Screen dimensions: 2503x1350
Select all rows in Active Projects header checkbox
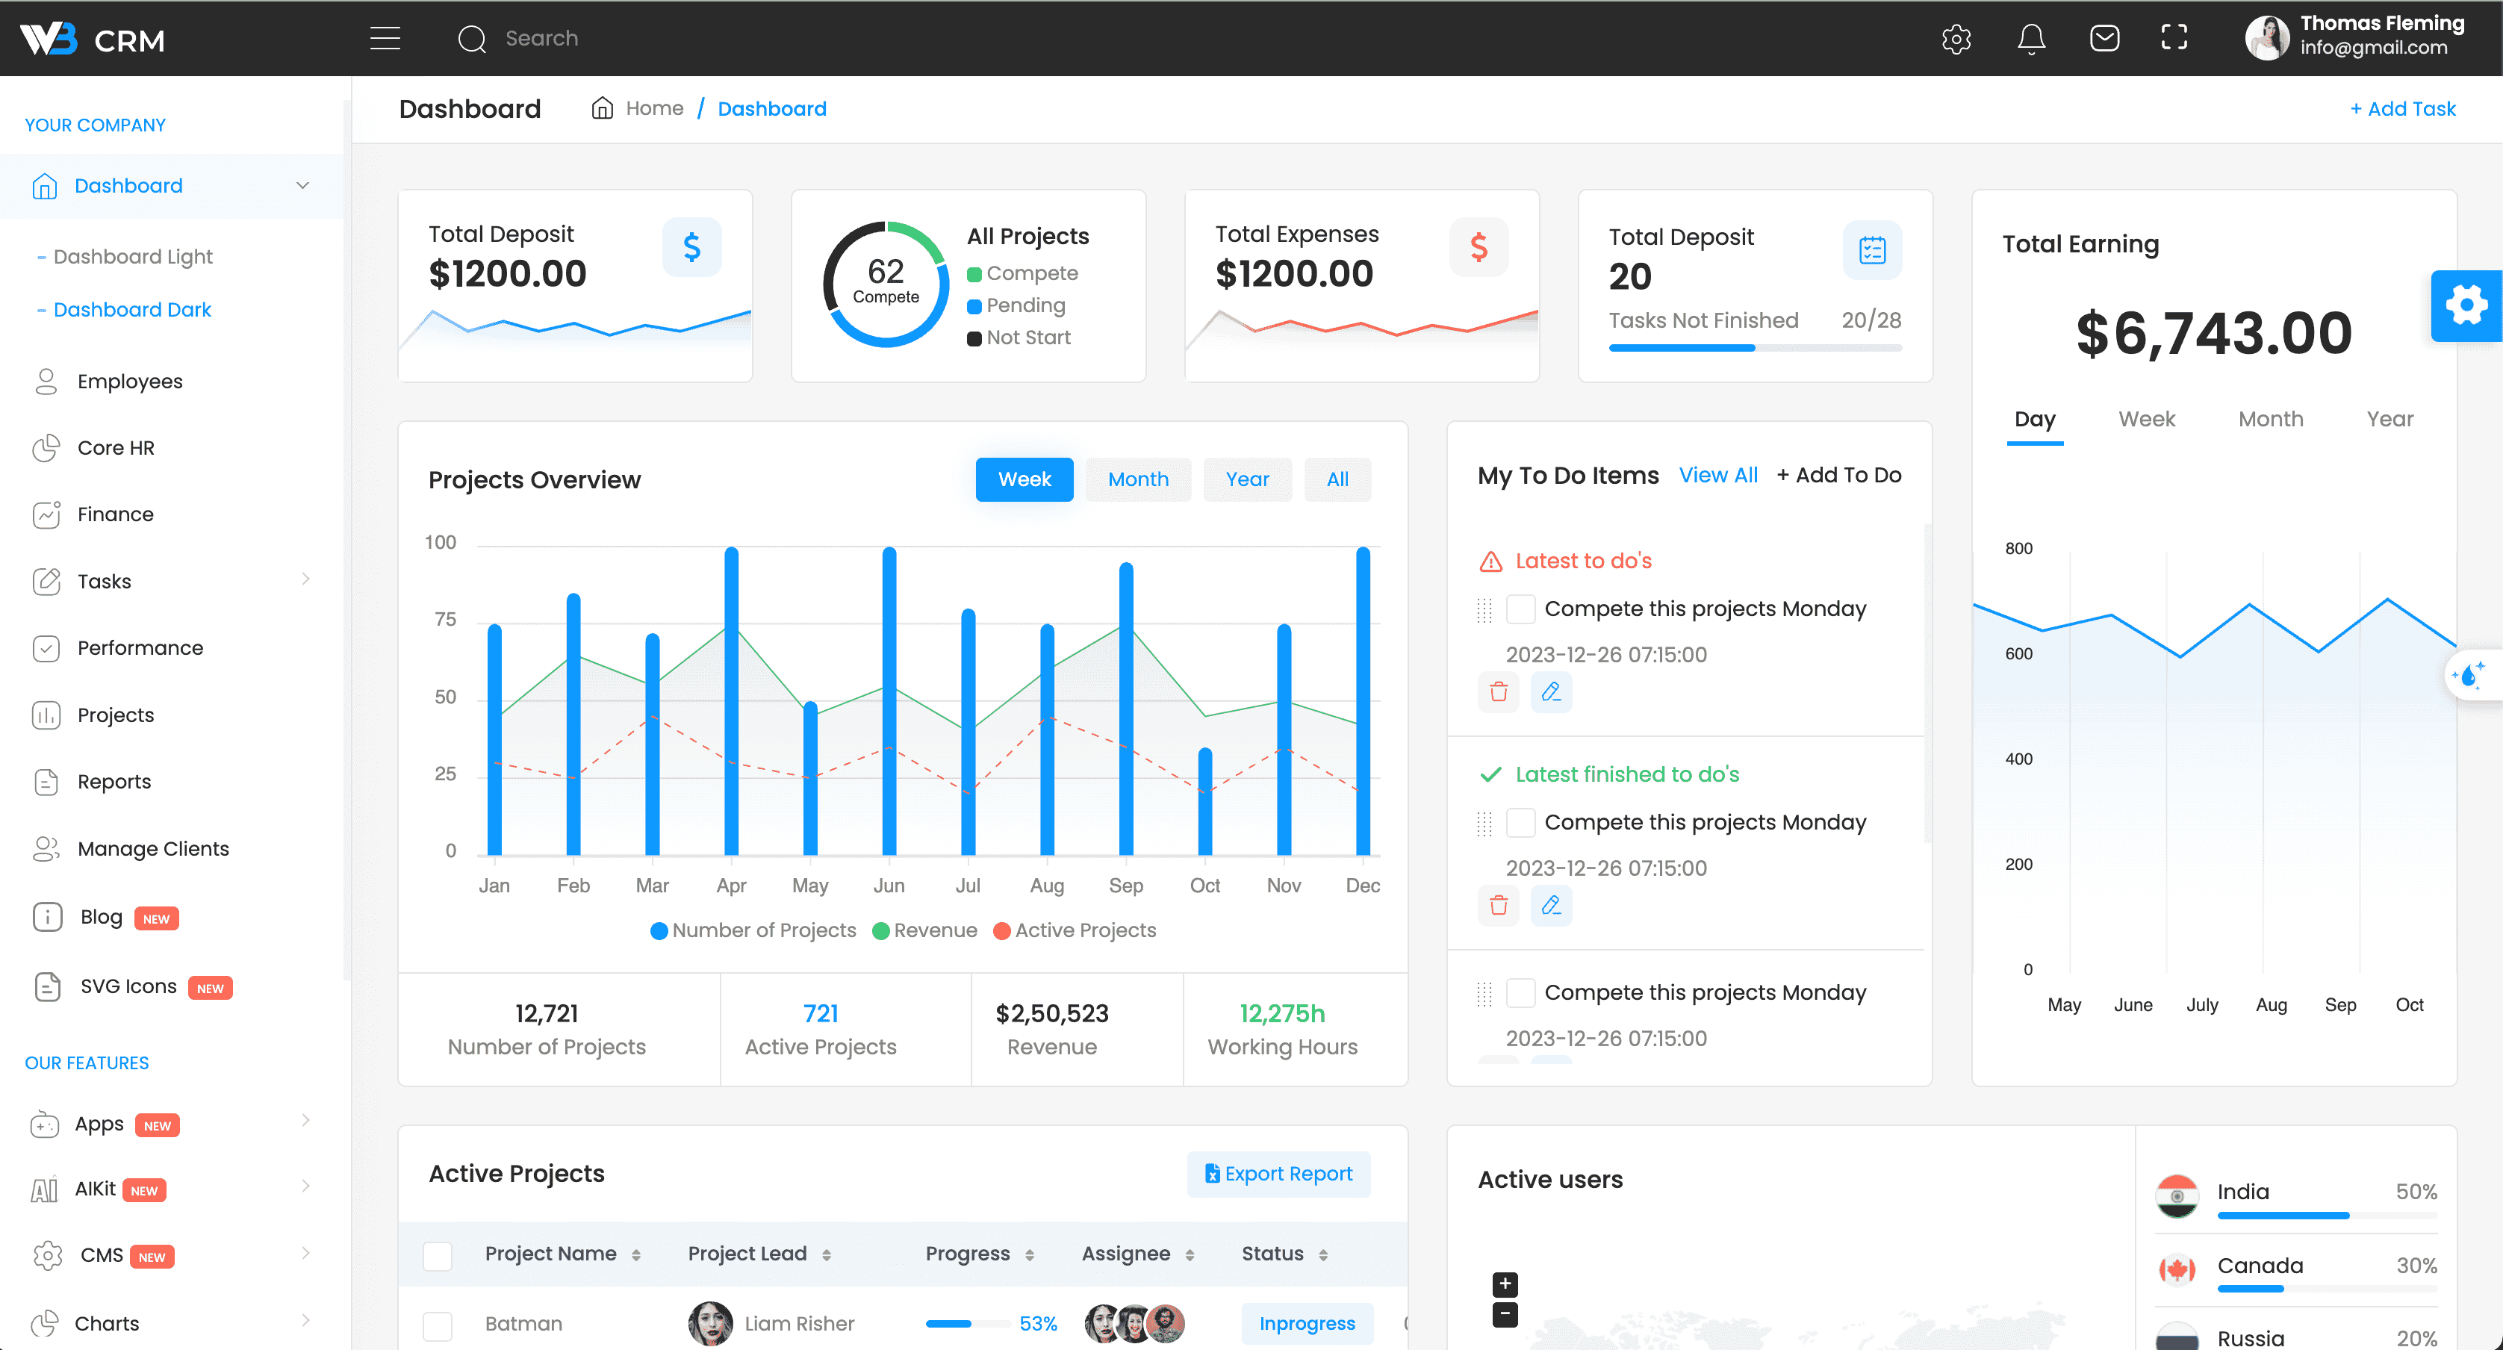438,1256
